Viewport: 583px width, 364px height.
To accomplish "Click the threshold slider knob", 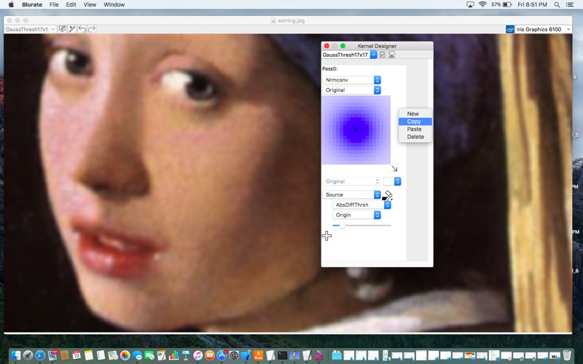I will coord(342,226).
